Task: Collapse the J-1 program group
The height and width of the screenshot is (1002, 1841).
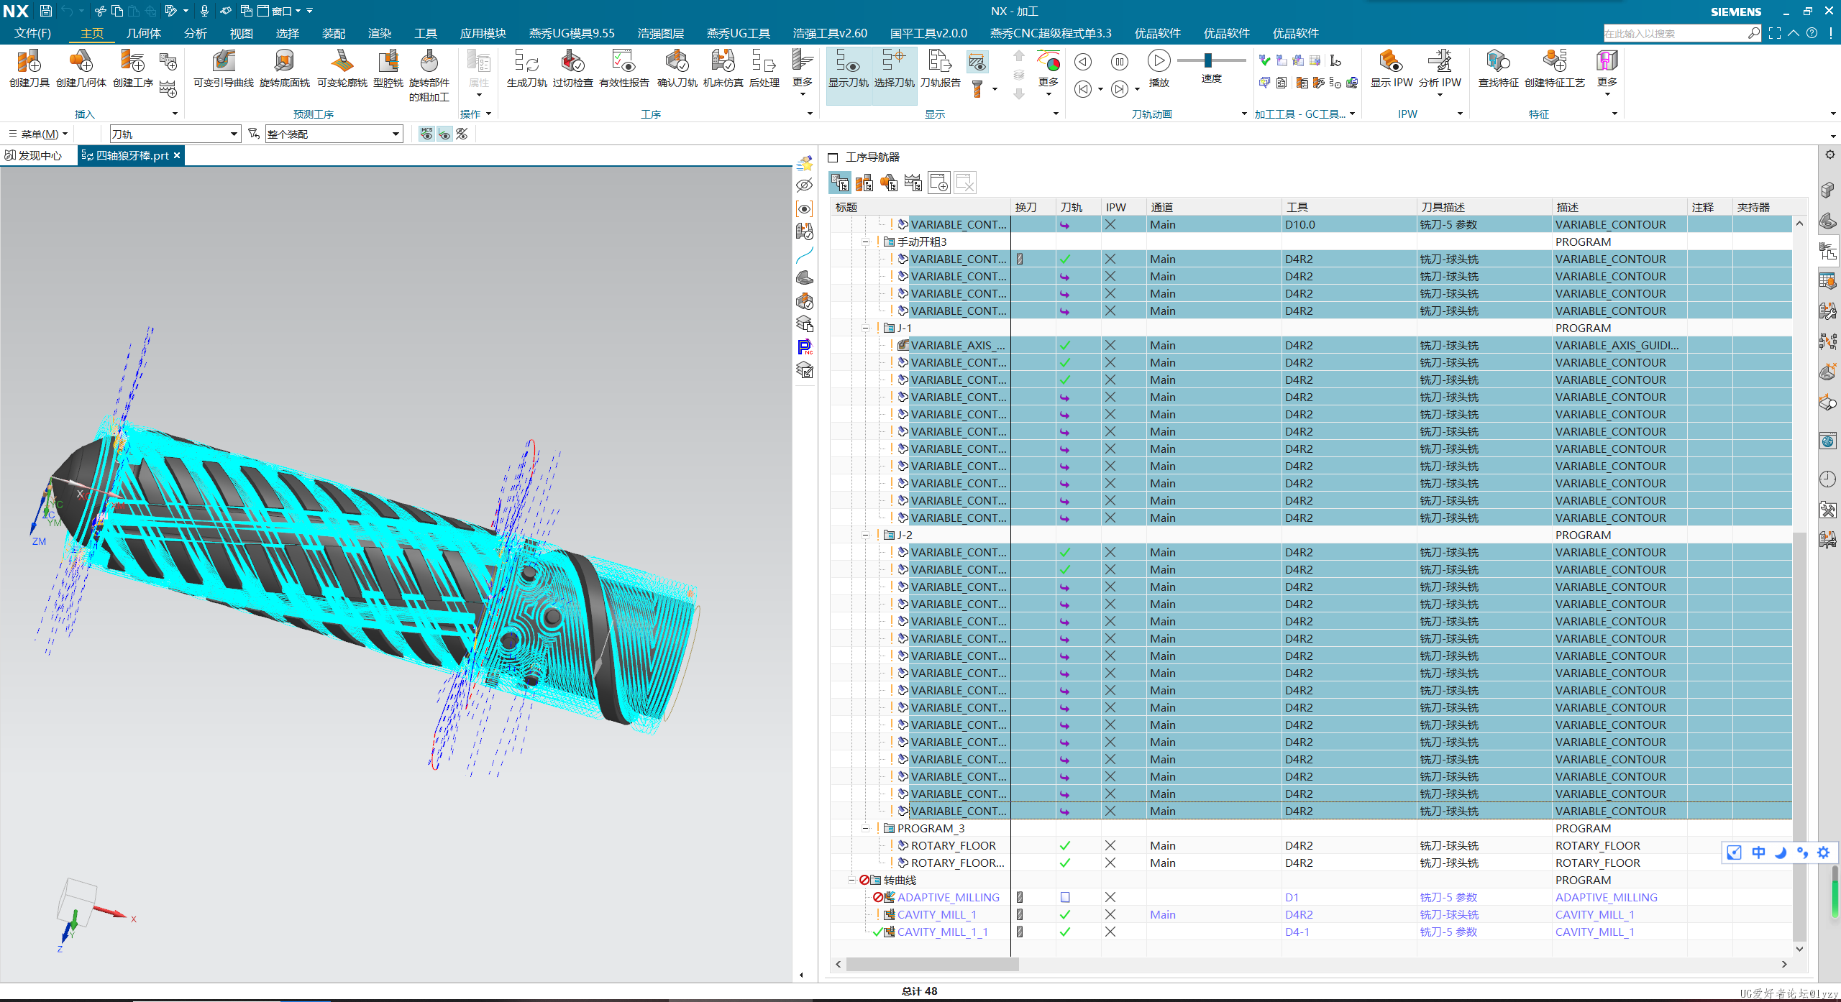Action: tap(866, 328)
